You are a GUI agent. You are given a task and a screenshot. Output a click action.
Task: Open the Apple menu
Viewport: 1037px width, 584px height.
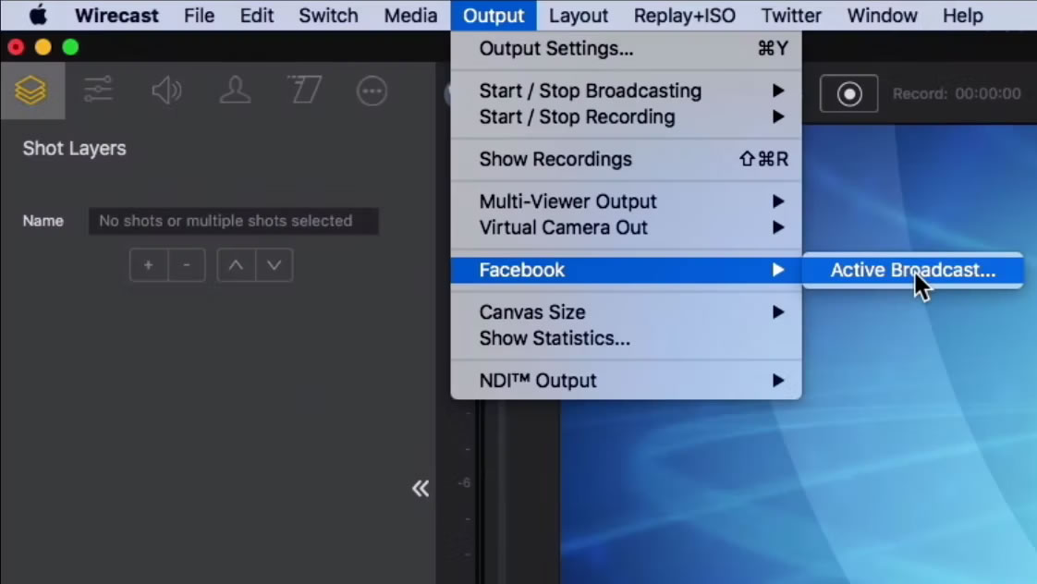[x=39, y=15]
